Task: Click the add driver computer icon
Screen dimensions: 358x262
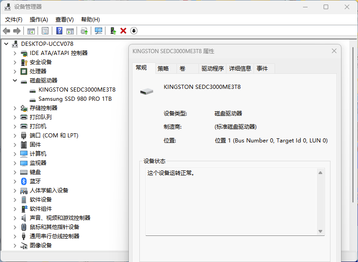Action: (113, 31)
